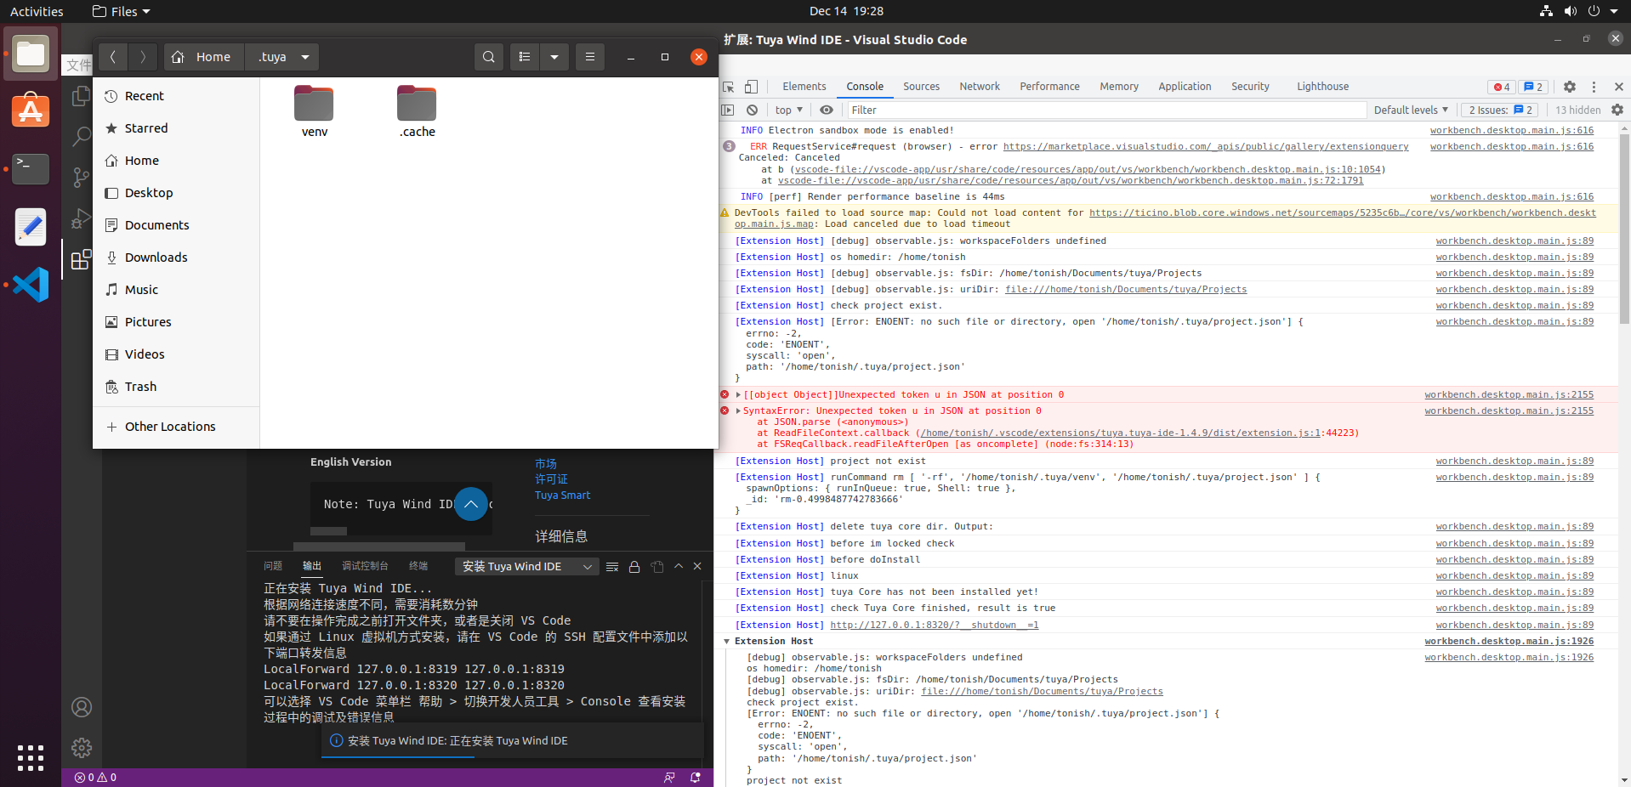
Task: Open the 许可证 license link
Action: coord(551,479)
